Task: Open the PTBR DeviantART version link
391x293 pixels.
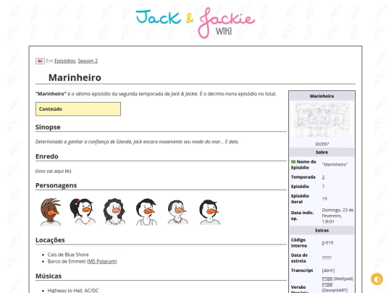Action: [327, 284]
